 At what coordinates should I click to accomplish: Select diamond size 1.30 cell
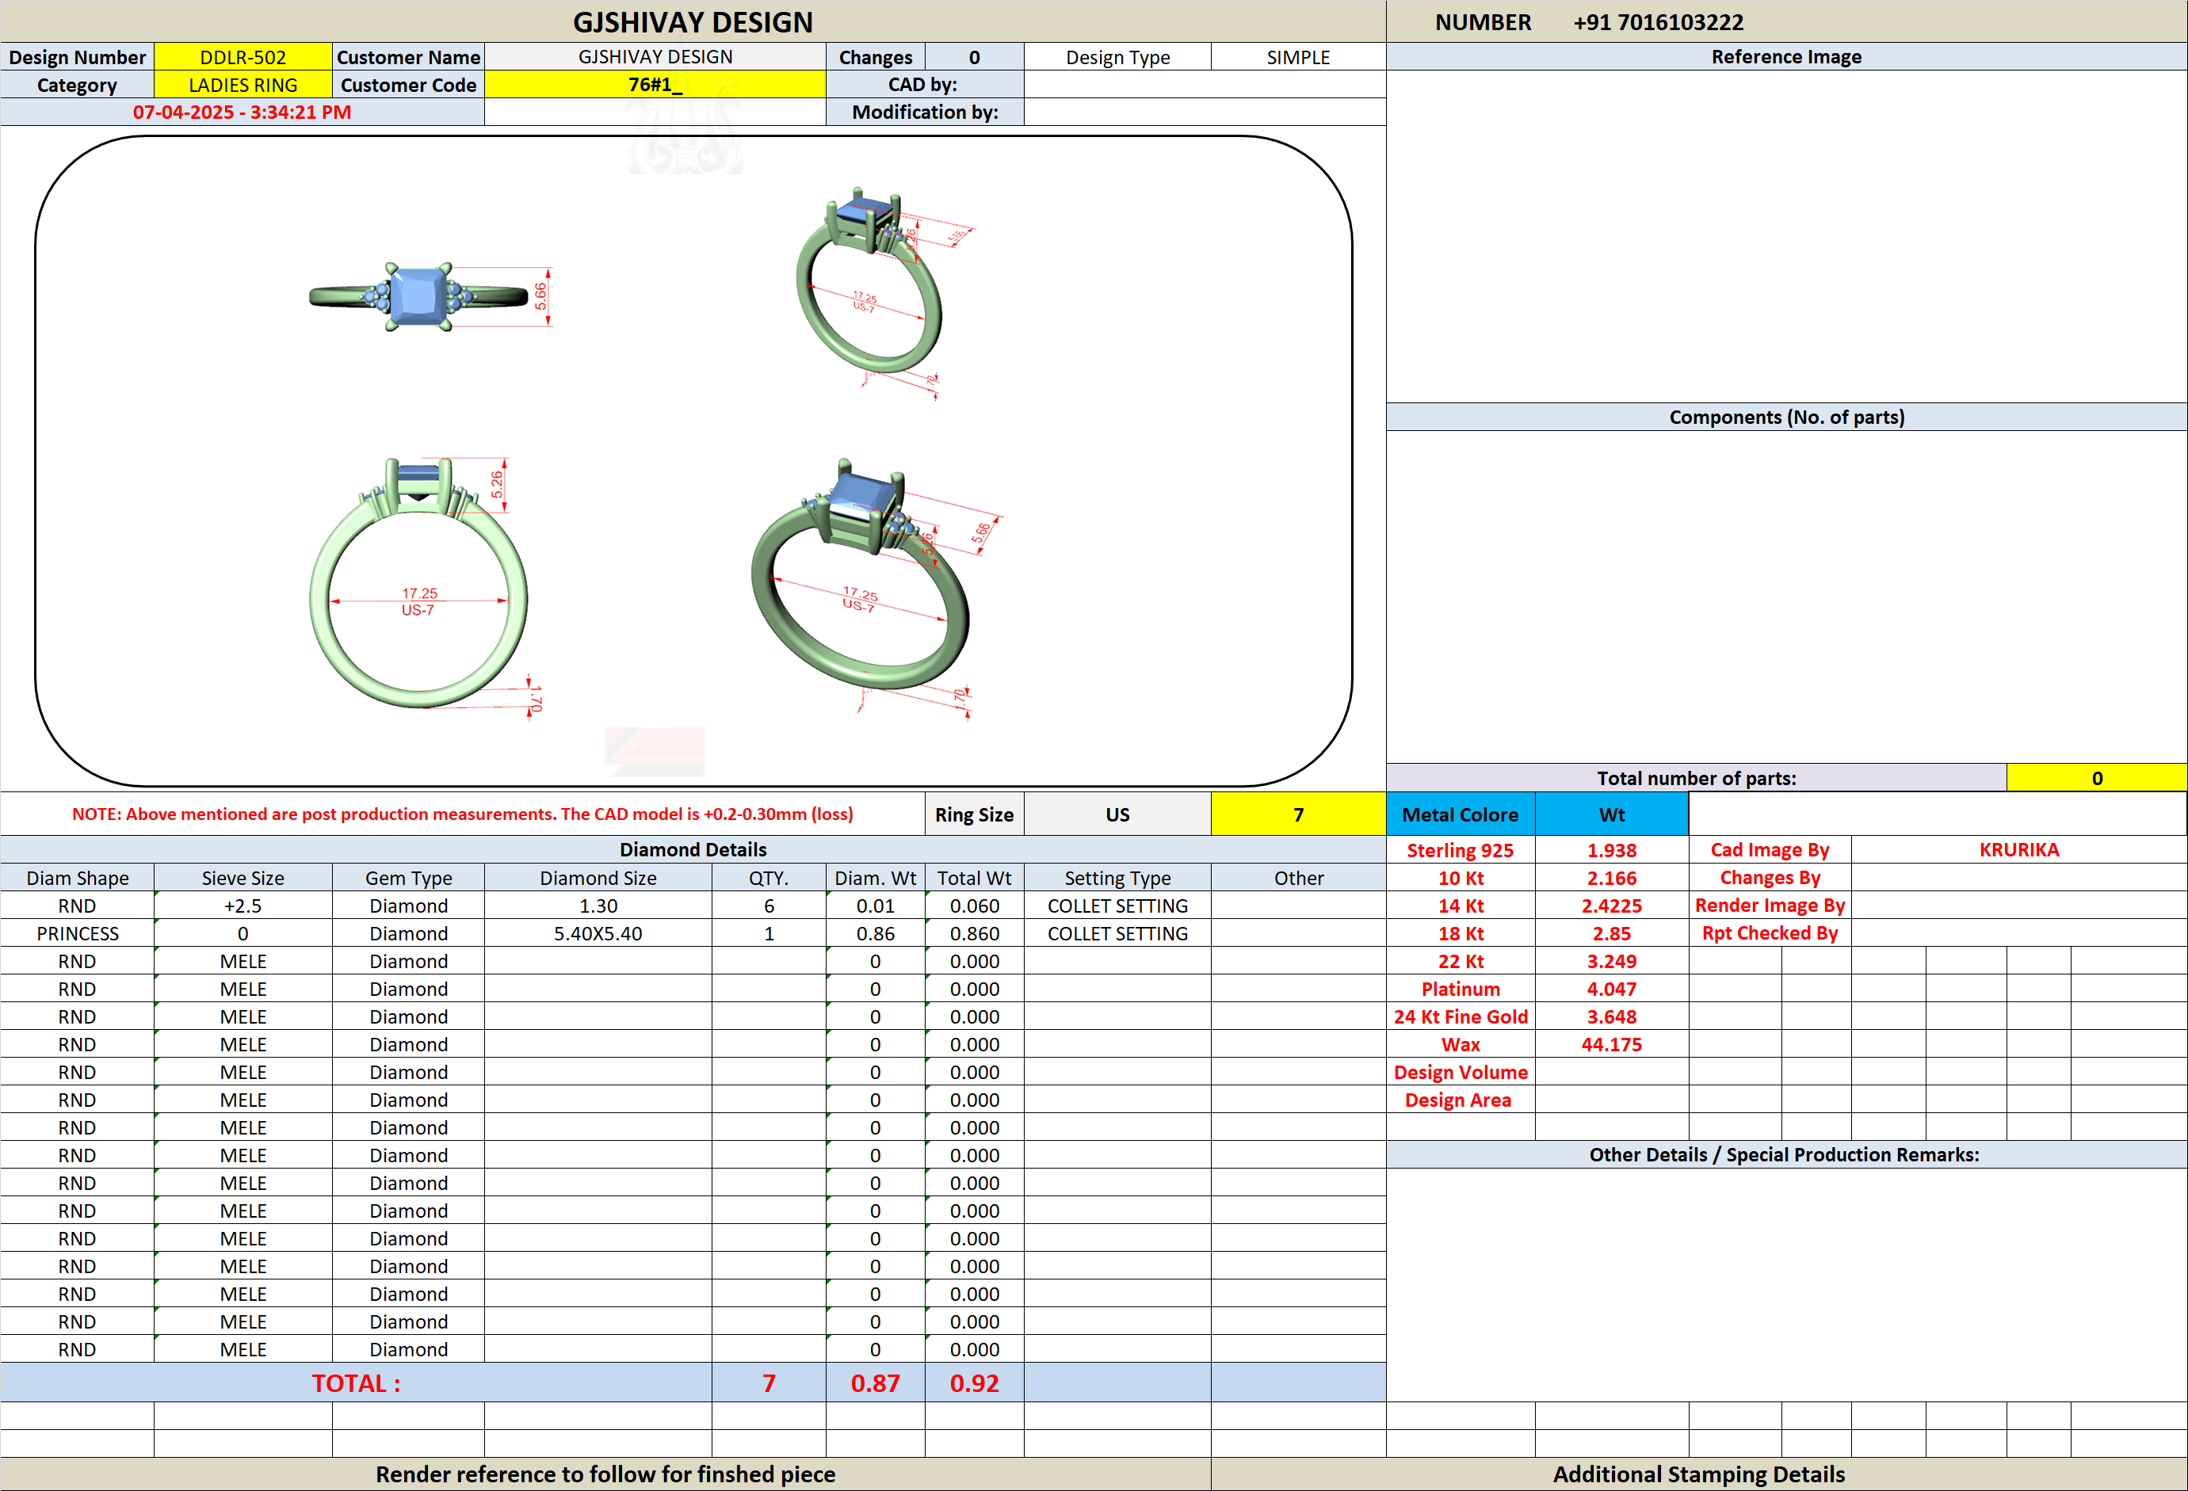pos(598,906)
